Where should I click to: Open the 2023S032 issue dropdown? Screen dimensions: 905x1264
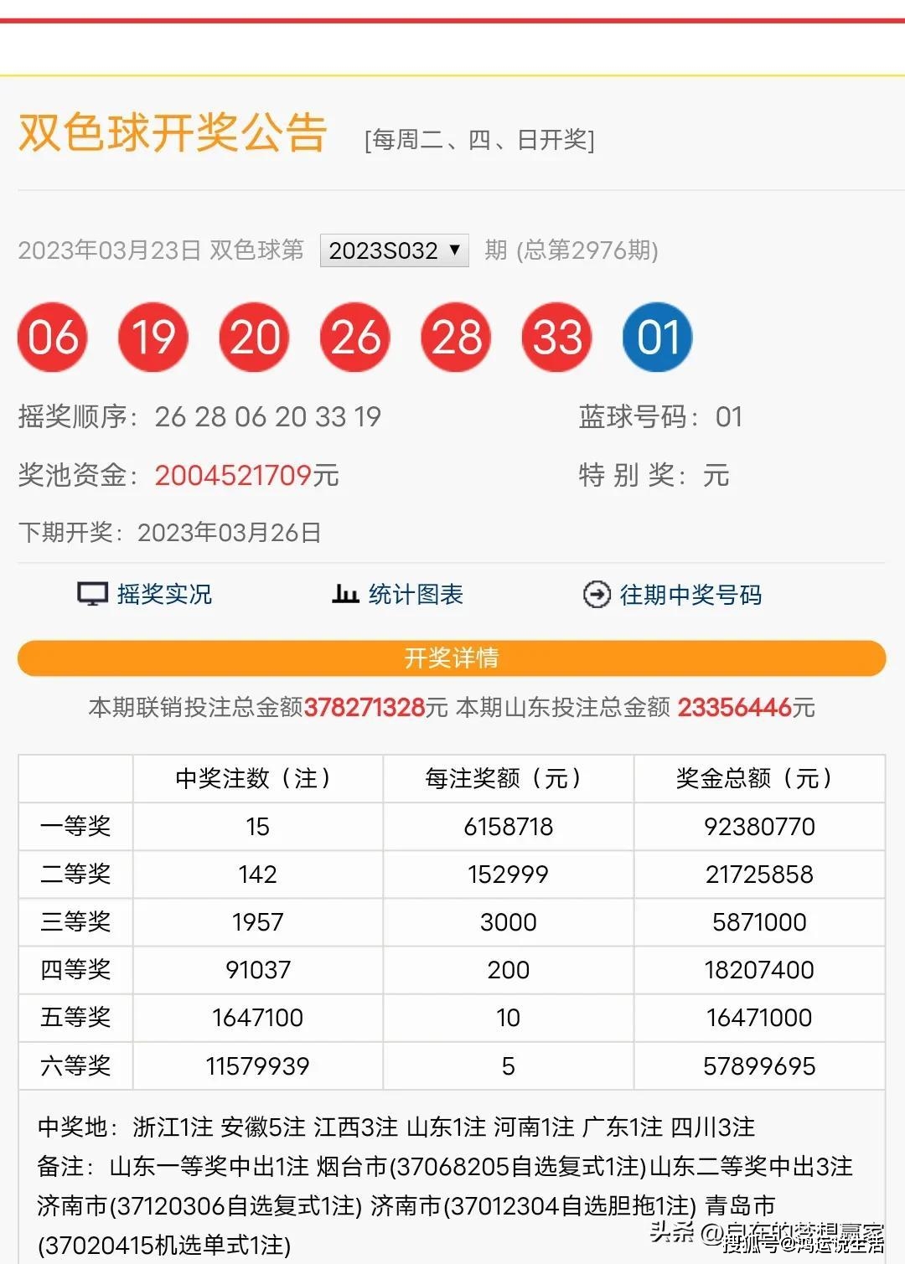(x=394, y=250)
